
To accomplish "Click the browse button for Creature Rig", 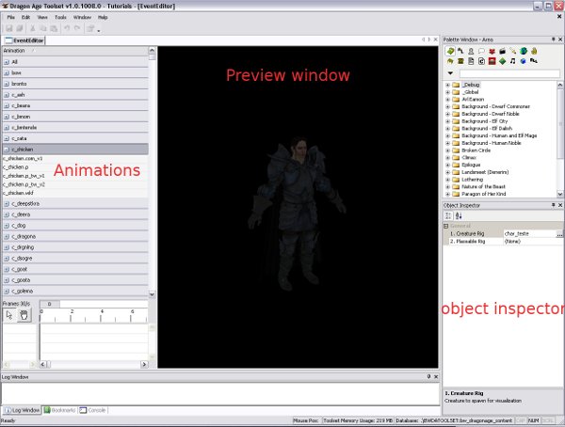I will point(560,232).
